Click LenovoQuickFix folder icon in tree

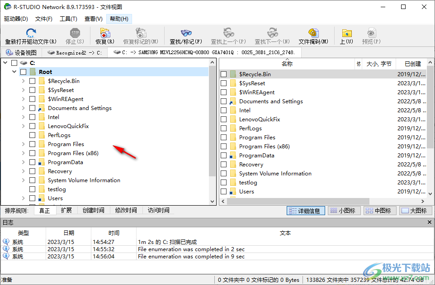tap(42, 126)
